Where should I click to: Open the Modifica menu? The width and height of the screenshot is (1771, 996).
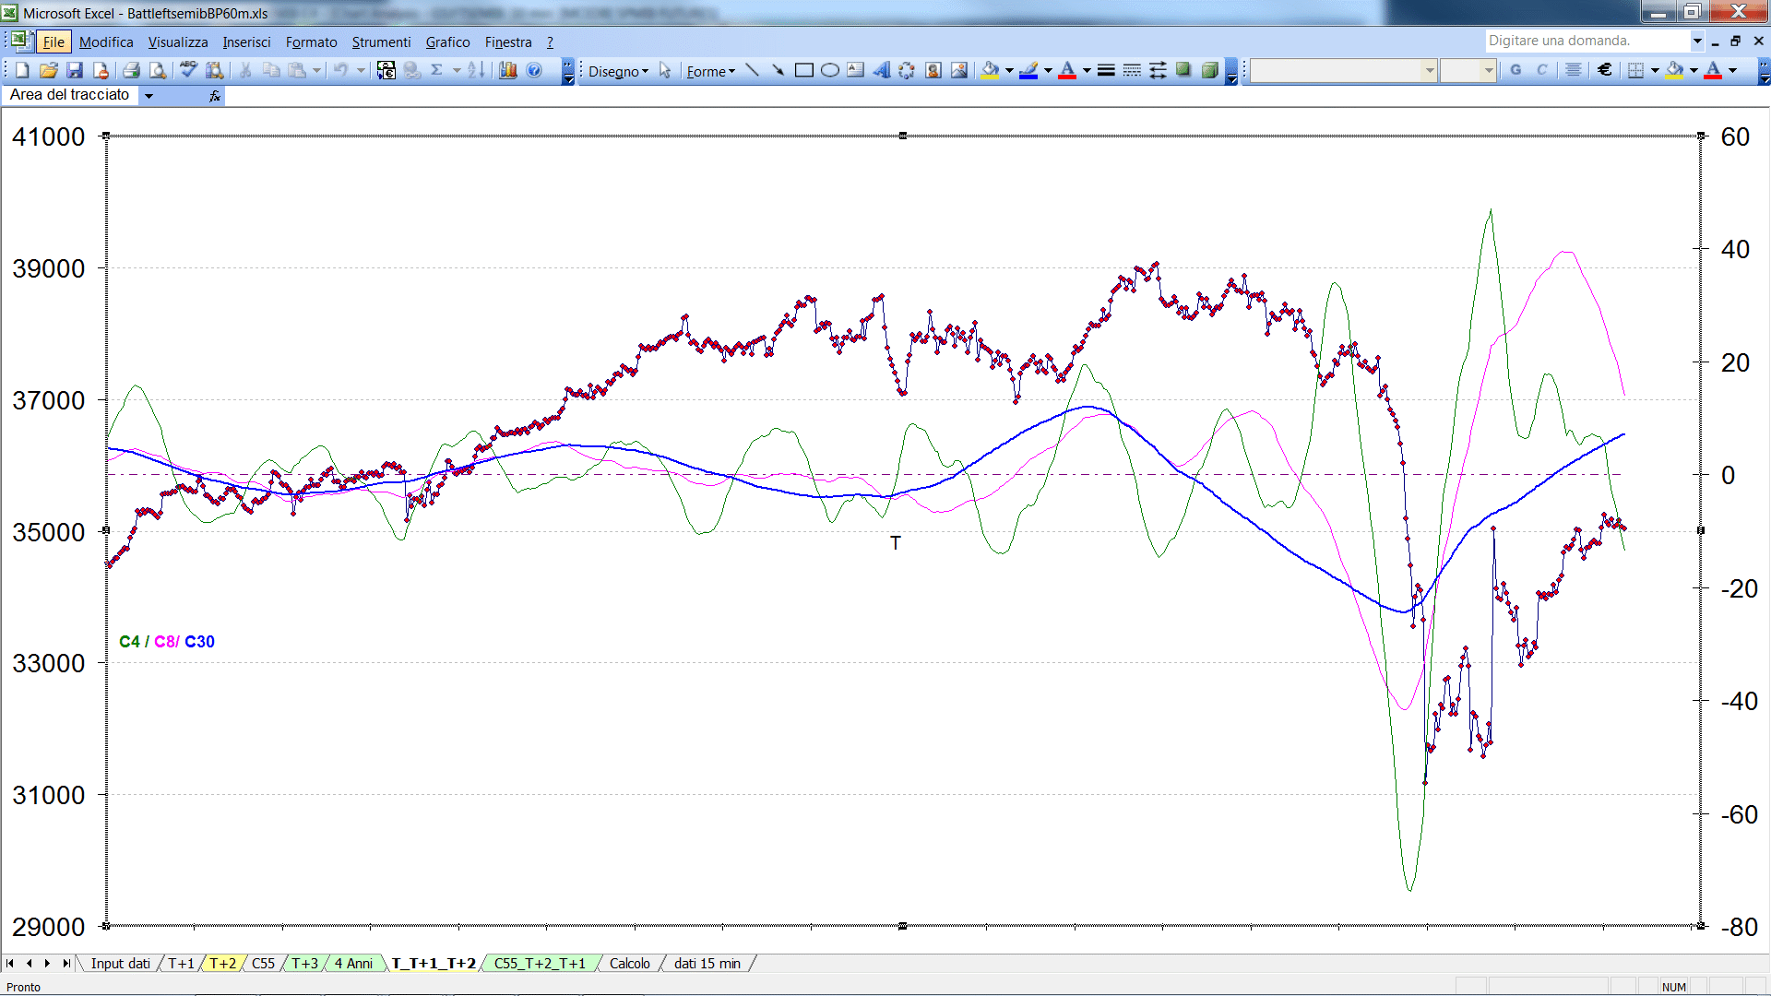click(x=106, y=41)
